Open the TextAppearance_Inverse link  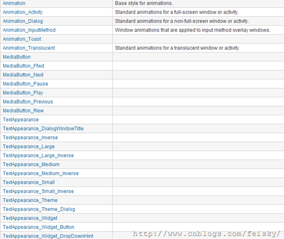pos(31,137)
